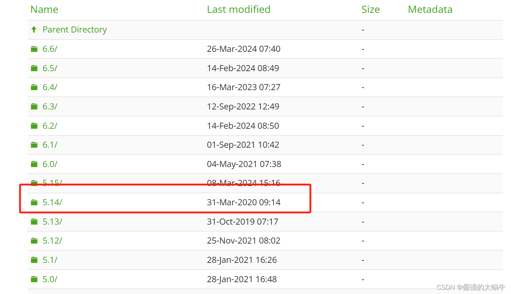This screenshot has width=511, height=294.
Task: Open the 5.1/ folder link
Action: click(50, 260)
